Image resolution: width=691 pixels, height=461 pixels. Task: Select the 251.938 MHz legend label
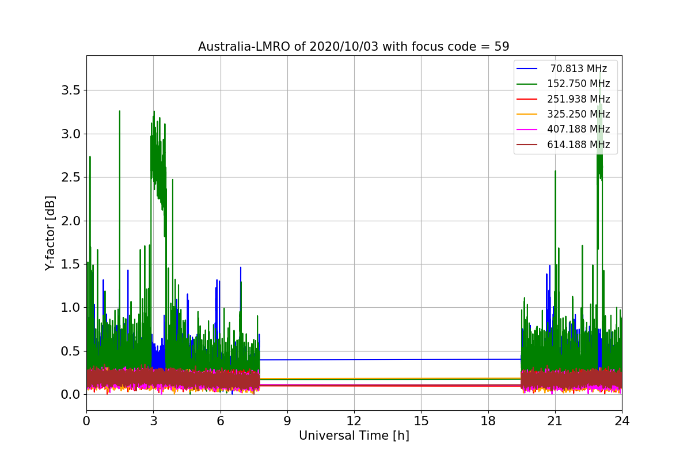[579, 99]
